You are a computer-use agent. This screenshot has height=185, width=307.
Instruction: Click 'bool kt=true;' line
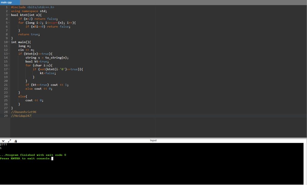(37, 61)
